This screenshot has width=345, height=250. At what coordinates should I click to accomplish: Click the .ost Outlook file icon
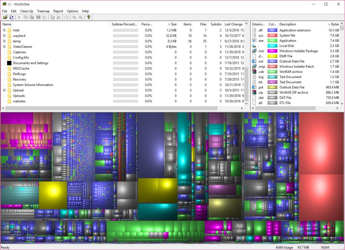[254, 61]
